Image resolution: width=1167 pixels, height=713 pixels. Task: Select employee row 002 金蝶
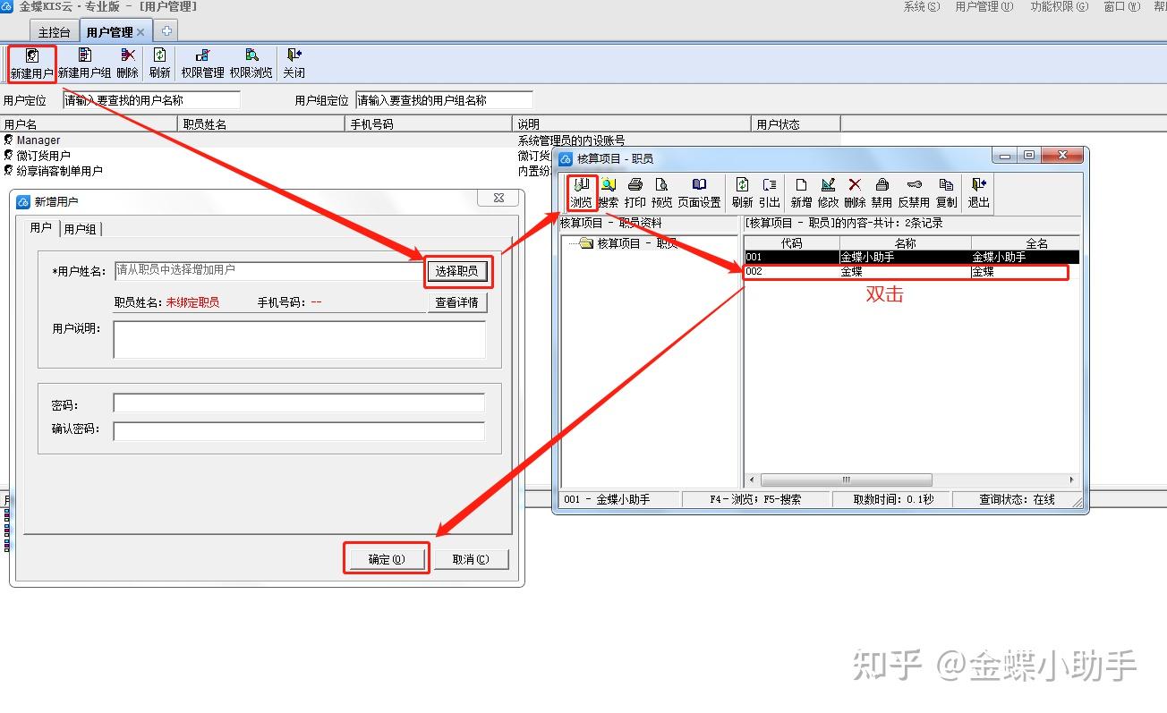click(911, 272)
